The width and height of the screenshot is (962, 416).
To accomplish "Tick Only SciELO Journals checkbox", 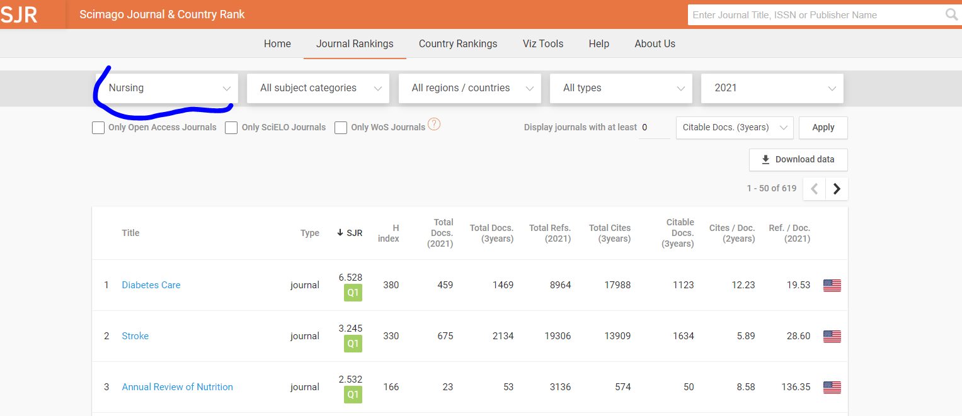I will [231, 128].
